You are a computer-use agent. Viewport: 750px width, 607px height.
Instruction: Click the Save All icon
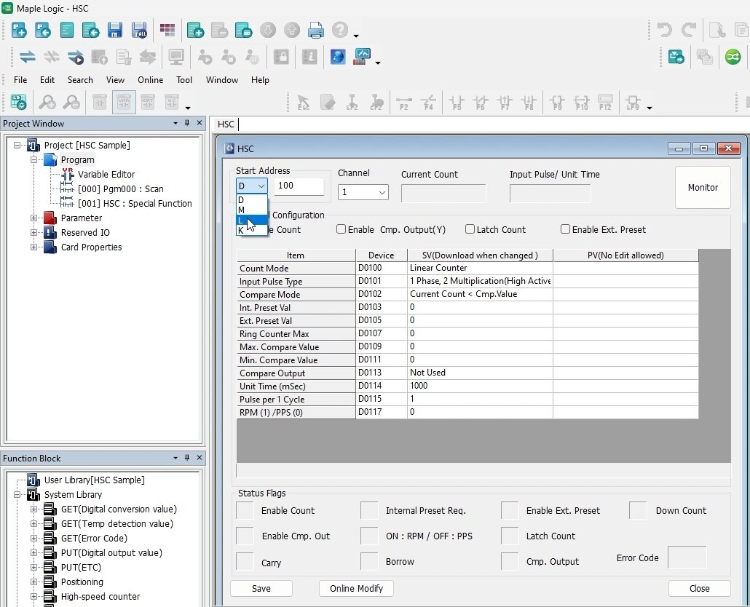tap(139, 30)
